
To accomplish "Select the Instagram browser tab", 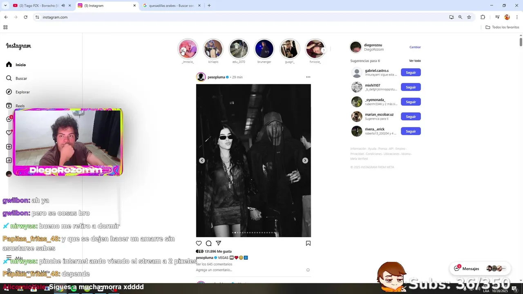I will 106,6.
